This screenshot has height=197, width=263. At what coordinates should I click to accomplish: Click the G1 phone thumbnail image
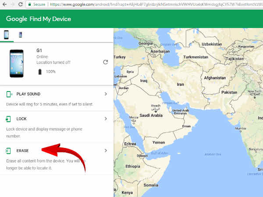point(17,63)
